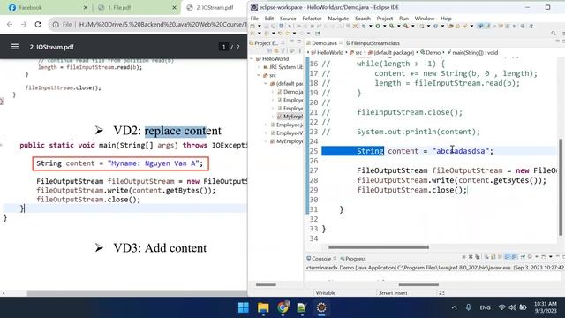Viewport: 565px width, 318px height.
Task: Open the Navigate menu in Eclipse
Action: pos(338,19)
